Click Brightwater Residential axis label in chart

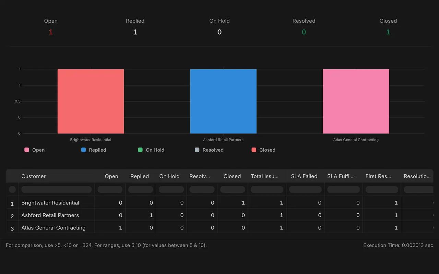91,140
